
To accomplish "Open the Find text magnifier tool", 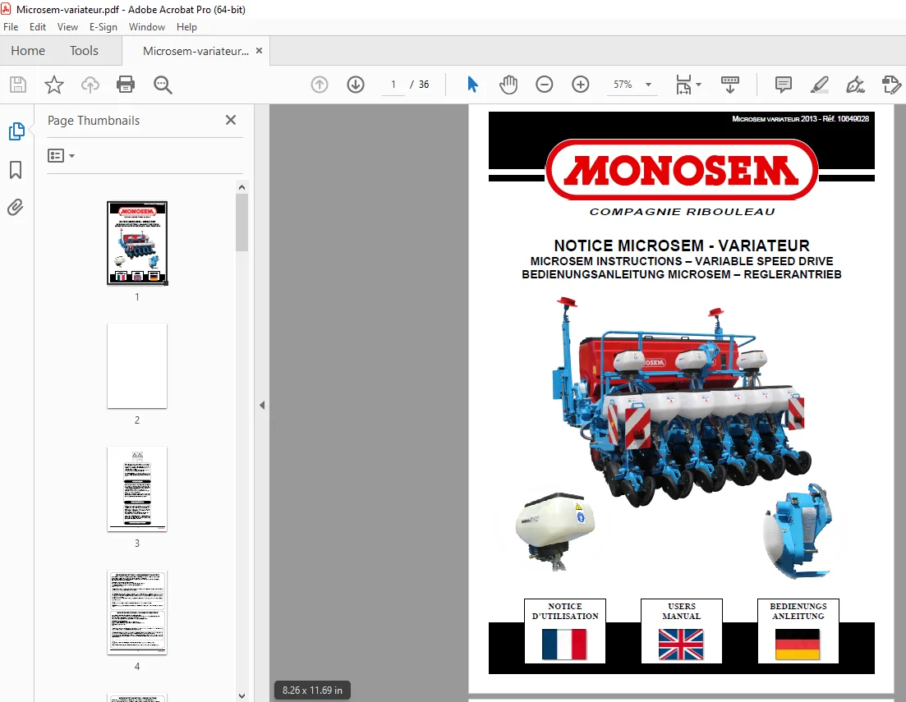I will click(x=163, y=85).
